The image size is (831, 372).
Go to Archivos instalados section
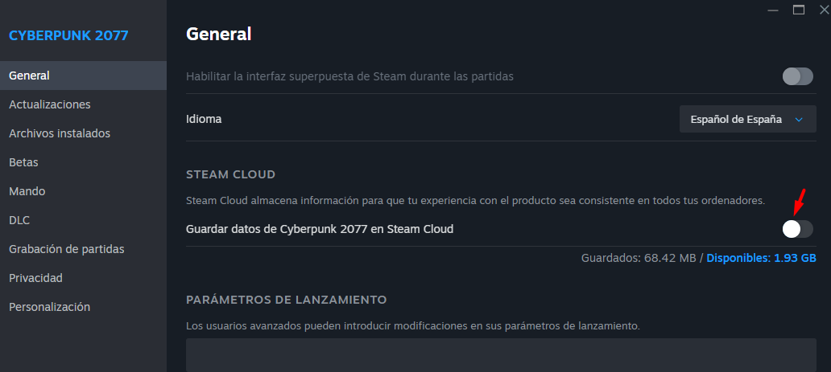pos(83,133)
